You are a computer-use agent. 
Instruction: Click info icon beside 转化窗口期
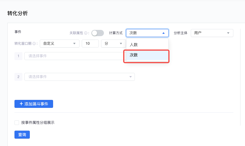[34, 44]
